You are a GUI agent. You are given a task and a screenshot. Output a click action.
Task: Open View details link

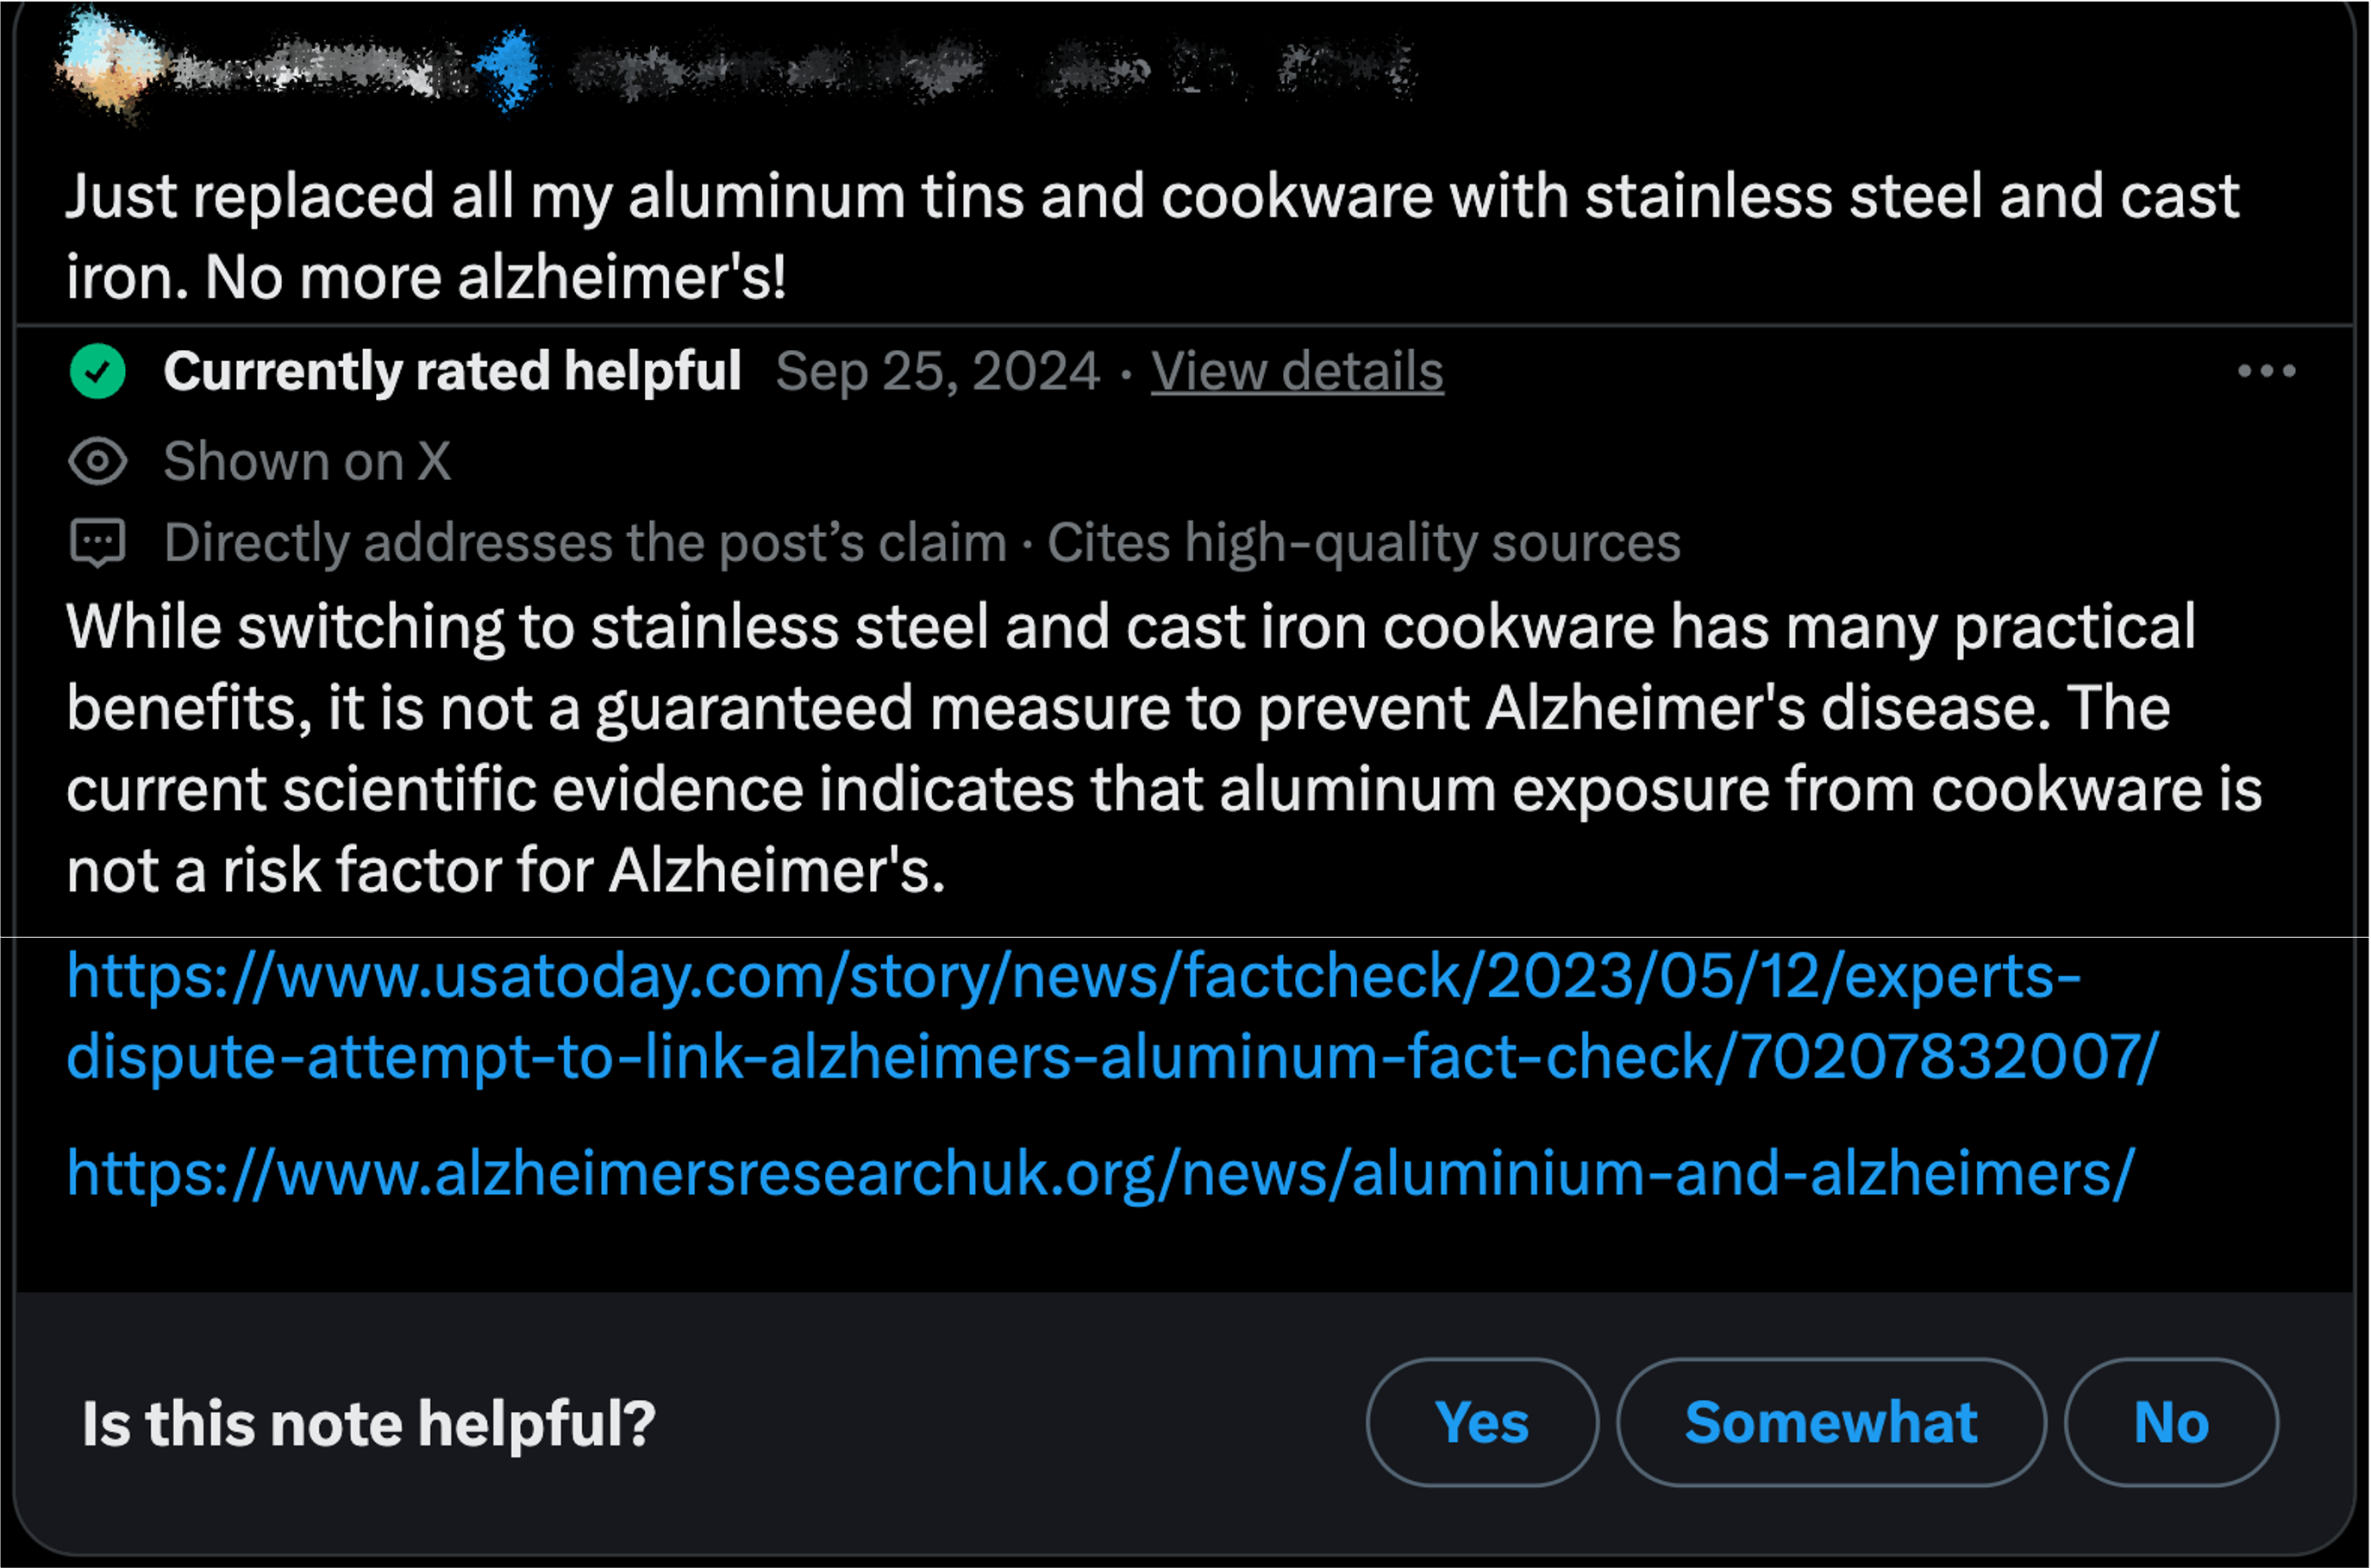pyautogui.click(x=1296, y=372)
